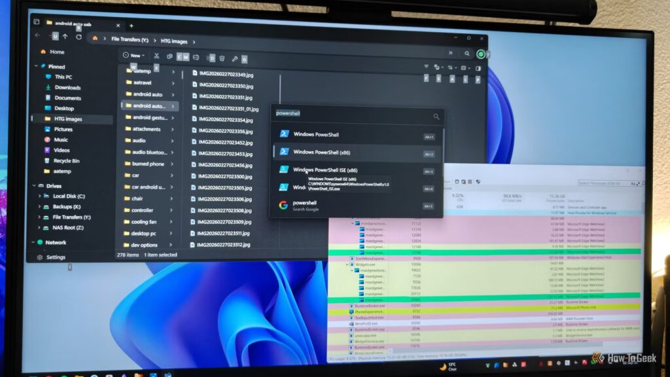
Task: Collapse the Network section in sidebar
Action: 33,242
